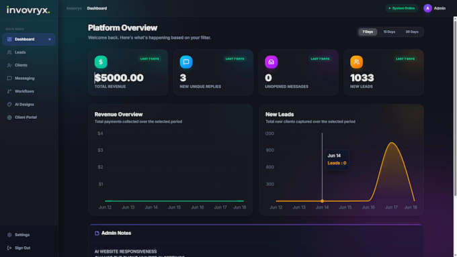Click the Admin username label

pyautogui.click(x=440, y=8)
